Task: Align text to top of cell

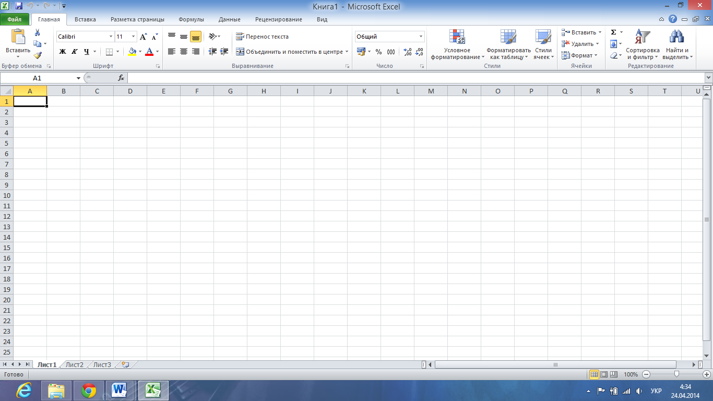Action: point(172,37)
